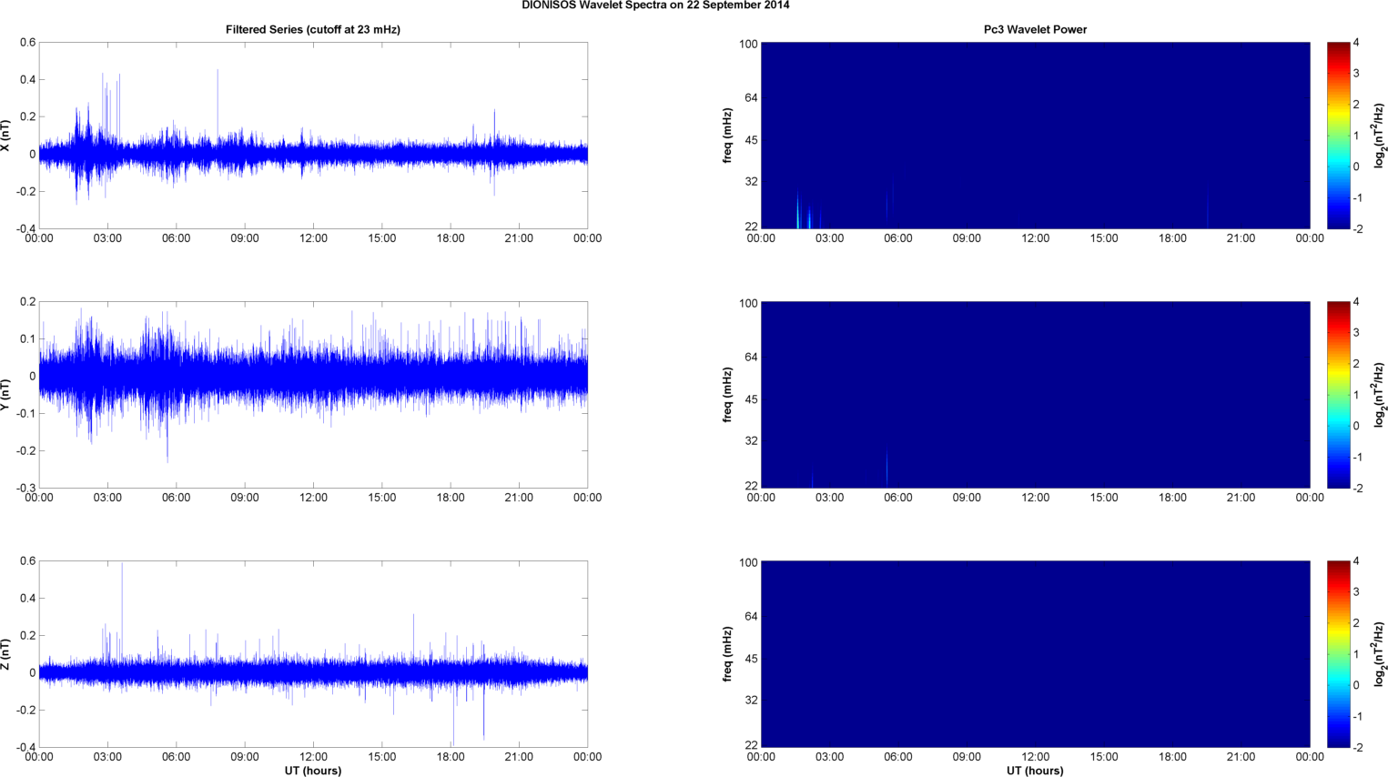Pick the colorbar of the Y-row wavelet plot
Viewport: 1388px width, 777px height.
(x=1338, y=395)
